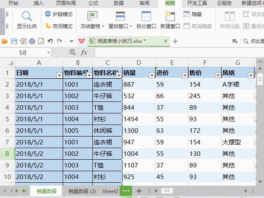The width and height of the screenshot is (264, 198).
Task: Select the 视图 ribbon tab
Action: [170, 3]
